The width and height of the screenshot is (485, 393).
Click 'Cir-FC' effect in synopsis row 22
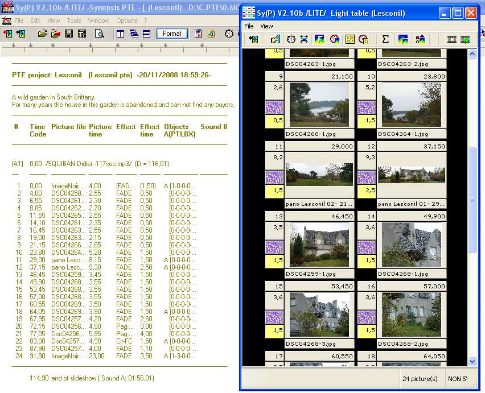[124, 341]
